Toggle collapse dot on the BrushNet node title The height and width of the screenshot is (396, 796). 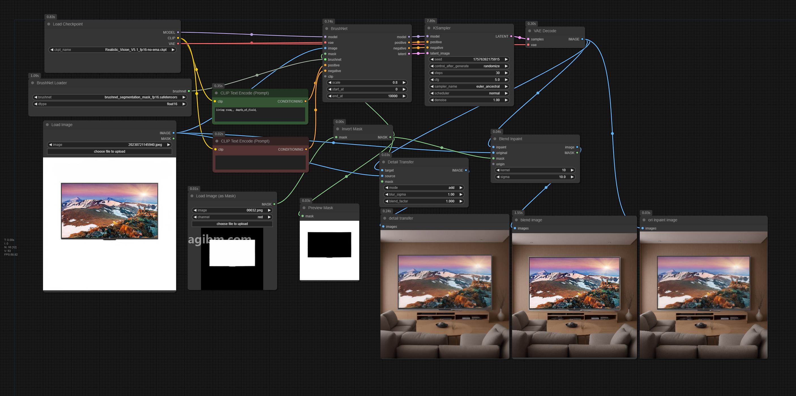(327, 29)
